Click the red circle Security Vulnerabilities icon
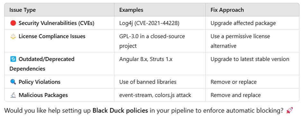 13,23
